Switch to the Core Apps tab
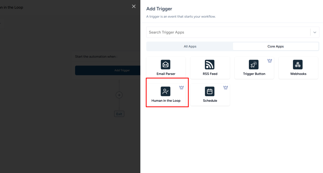 coord(275,46)
